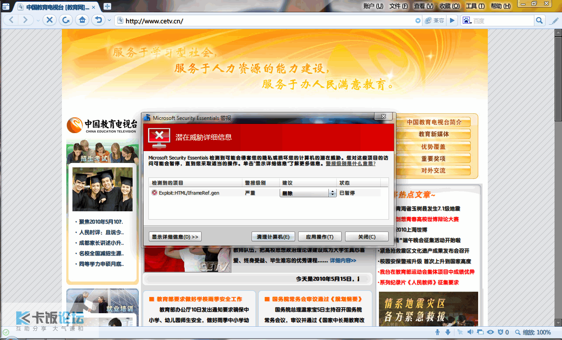Open the 工具(T) menu
This screenshot has width=562, height=340.
(475, 6)
